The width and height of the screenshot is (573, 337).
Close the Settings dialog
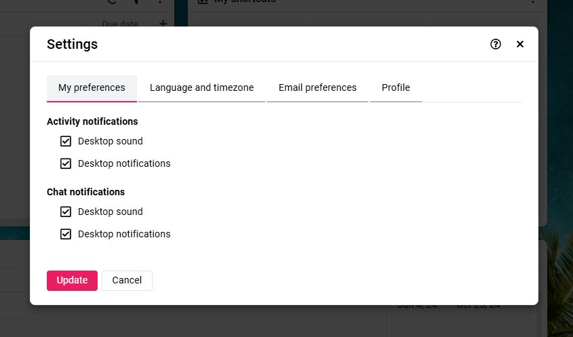[x=520, y=44]
